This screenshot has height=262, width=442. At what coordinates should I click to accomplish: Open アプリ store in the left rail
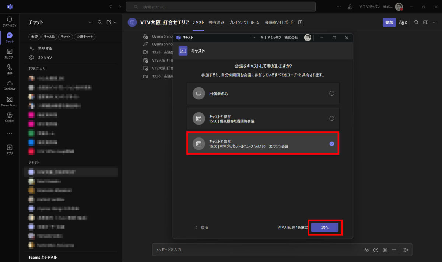pyautogui.click(x=10, y=149)
